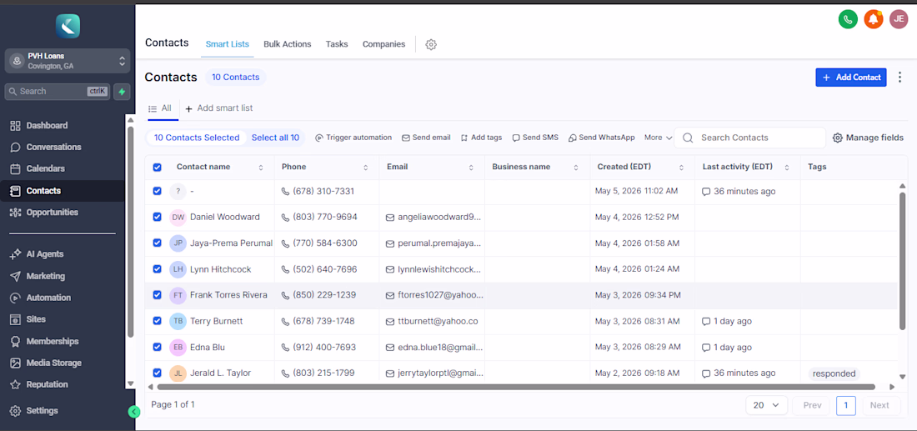
Task: Uncheck the Lynn Hitchcock row checkbox
Action: (x=157, y=269)
